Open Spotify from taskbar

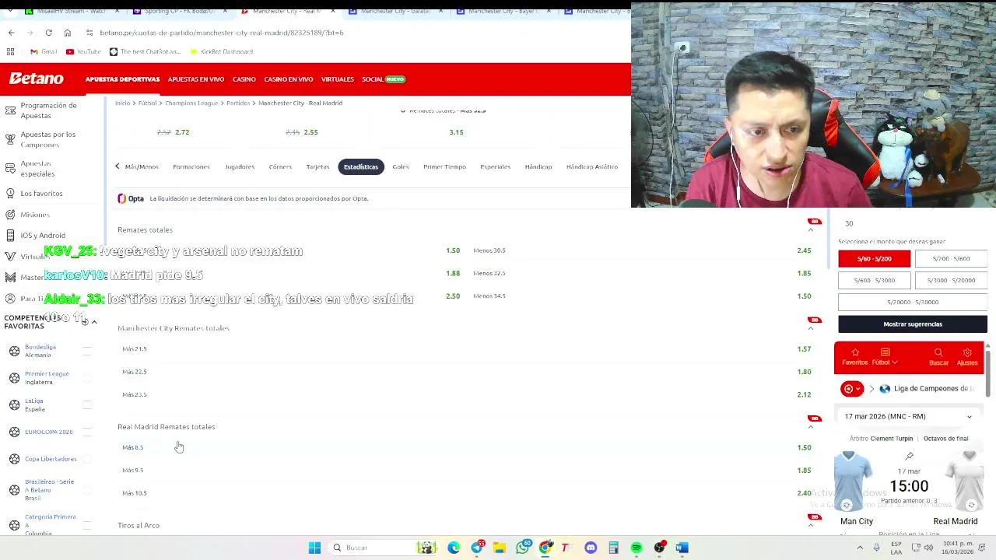click(637, 548)
